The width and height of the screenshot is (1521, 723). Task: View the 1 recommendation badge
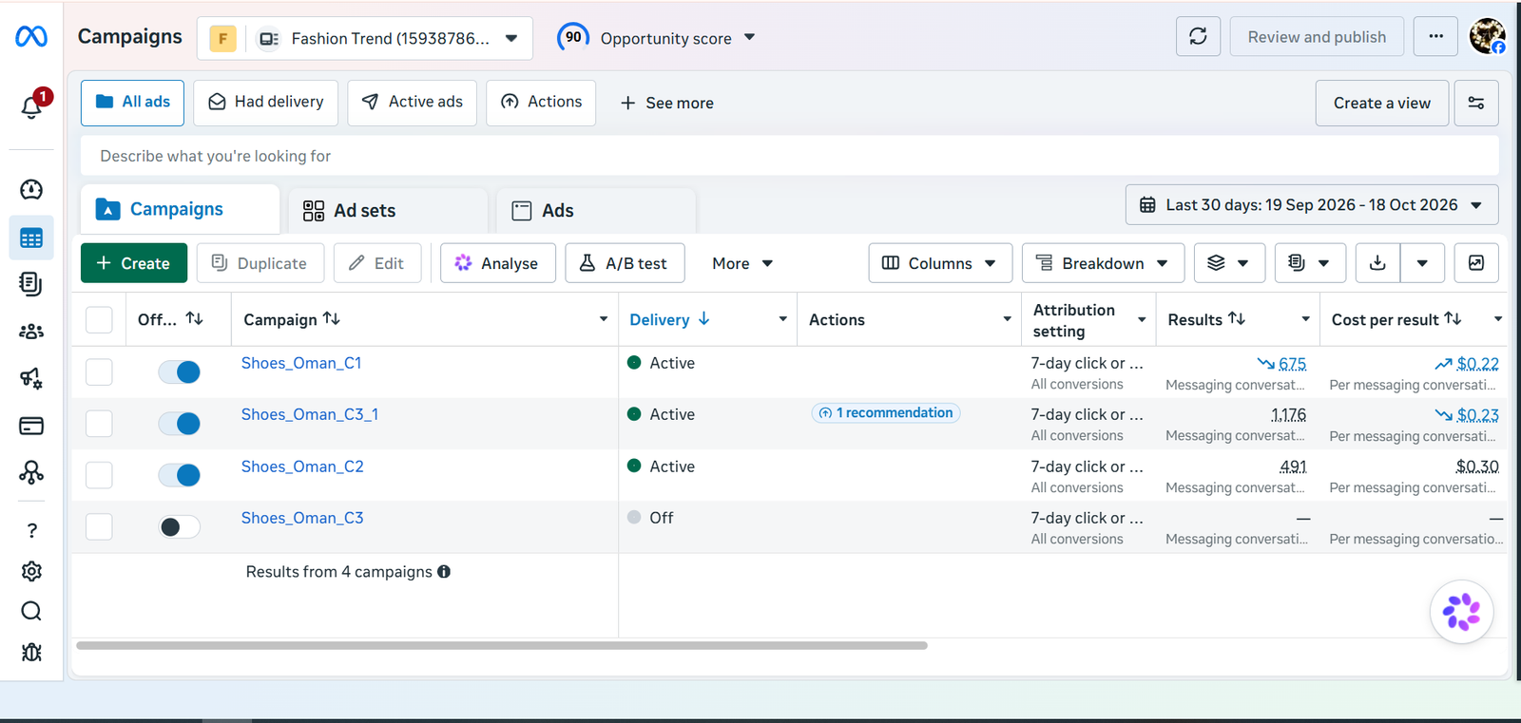tap(886, 412)
